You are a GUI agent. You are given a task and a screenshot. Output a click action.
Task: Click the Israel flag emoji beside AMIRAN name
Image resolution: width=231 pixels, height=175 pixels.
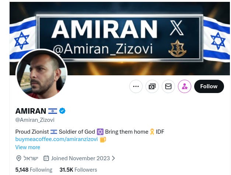(x=53, y=111)
